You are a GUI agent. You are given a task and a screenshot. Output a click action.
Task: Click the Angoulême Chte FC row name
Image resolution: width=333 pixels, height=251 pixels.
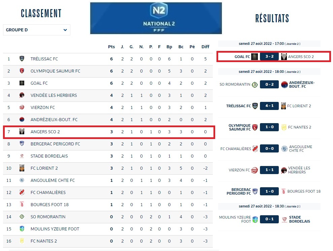53,180
